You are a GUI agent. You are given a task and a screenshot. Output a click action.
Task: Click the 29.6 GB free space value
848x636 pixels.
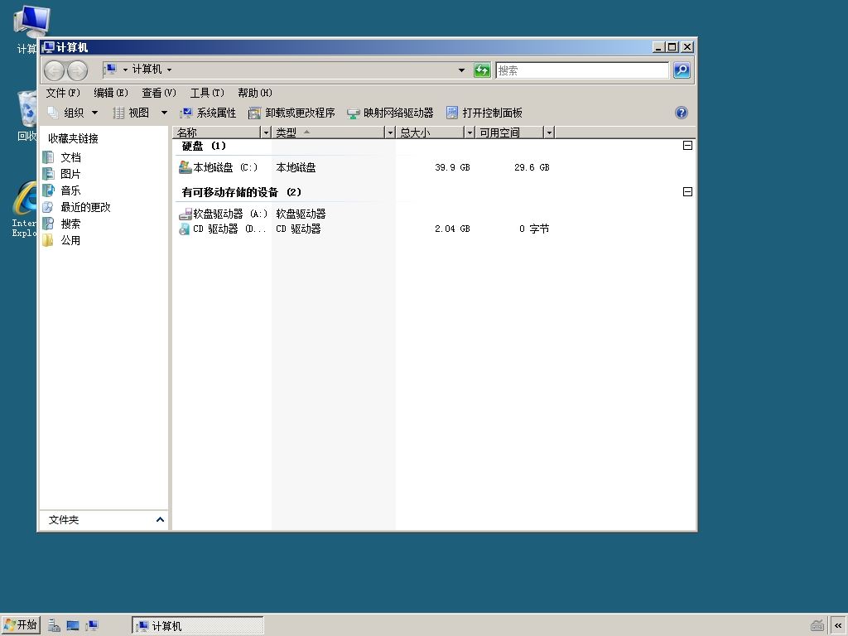point(532,167)
